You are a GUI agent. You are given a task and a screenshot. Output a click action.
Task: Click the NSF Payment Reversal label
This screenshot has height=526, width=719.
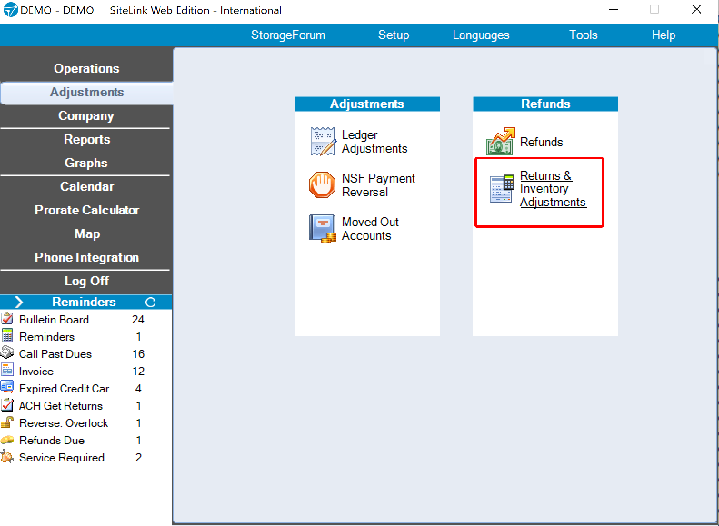coord(378,185)
